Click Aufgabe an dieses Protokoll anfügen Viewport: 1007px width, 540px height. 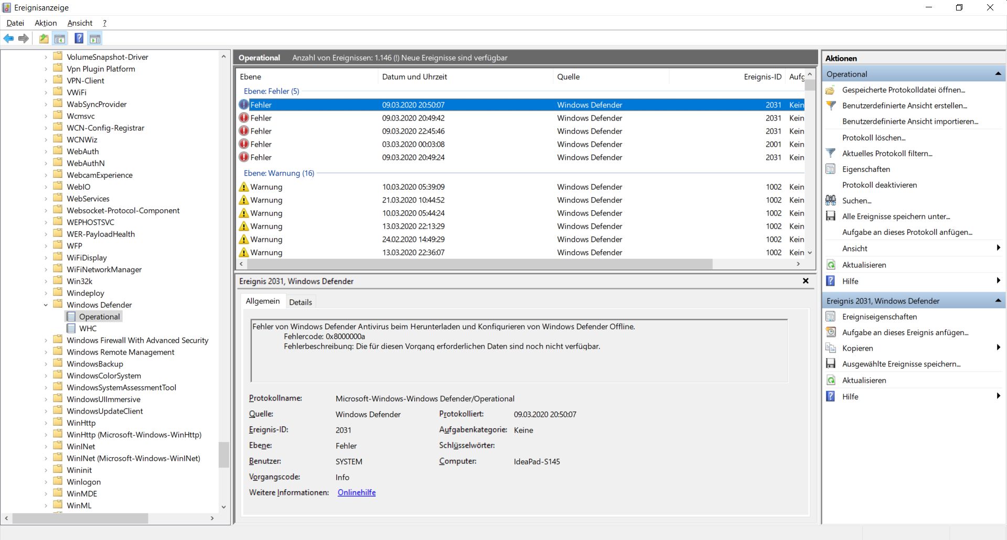pos(907,232)
